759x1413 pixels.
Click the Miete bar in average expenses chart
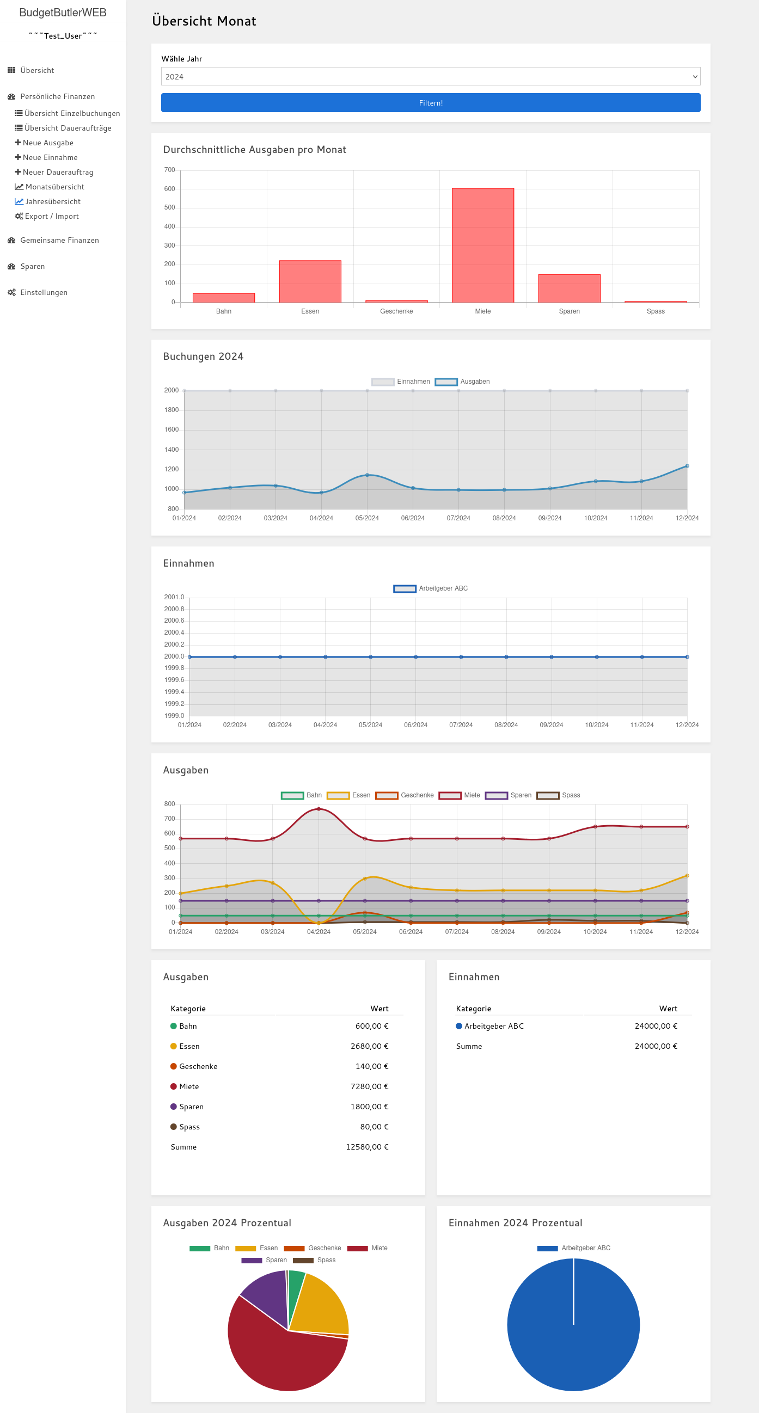pos(482,245)
